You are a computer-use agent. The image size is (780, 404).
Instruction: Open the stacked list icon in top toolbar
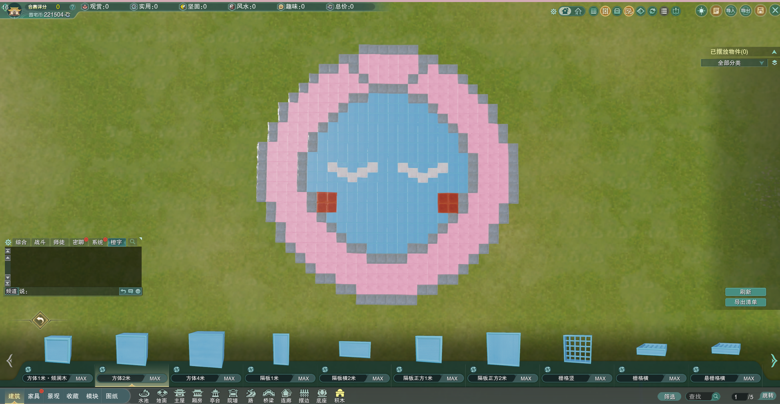[x=664, y=11]
